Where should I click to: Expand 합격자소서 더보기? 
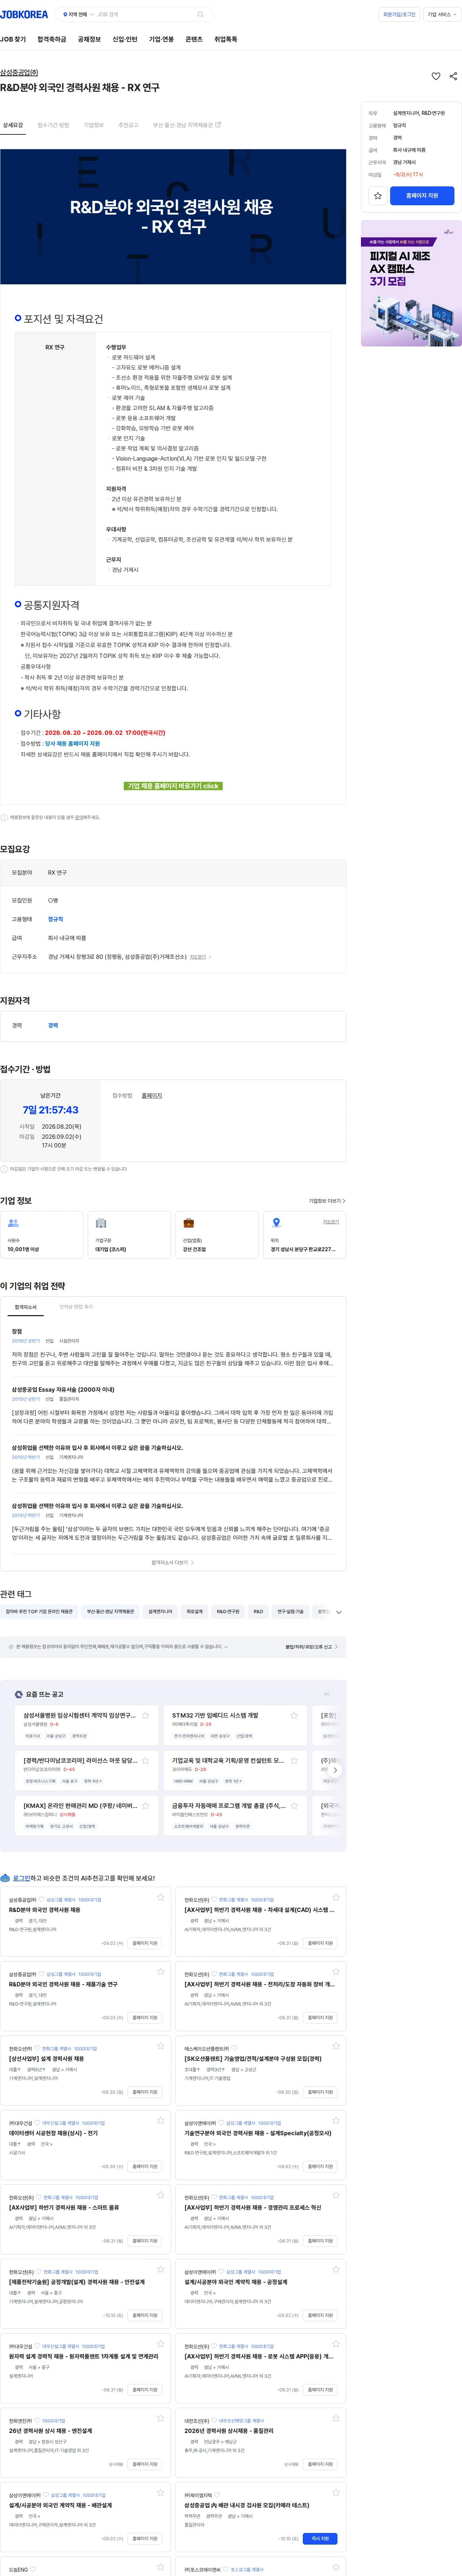(173, 1562)
